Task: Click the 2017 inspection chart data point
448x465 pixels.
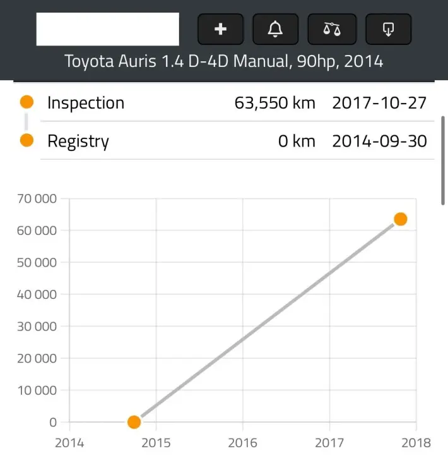Action: [x=401, y=219]
